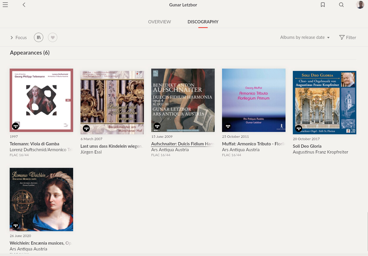The height and width of the screenshot is (256, 368).
Task: Click the bookmark icon
Action: pyautogui.click(x=323, y=5)
